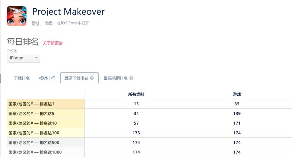Screen dimensions: 292x157
Task: Click help icon beside 最高畅销排名
Action: tap(131, 78)
